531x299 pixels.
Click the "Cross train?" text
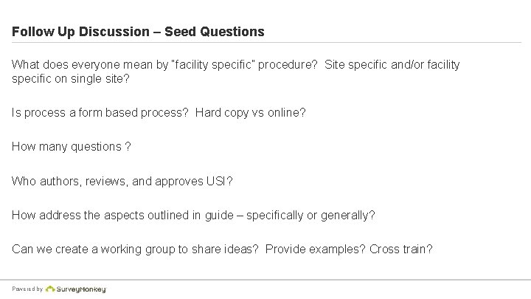401,249
